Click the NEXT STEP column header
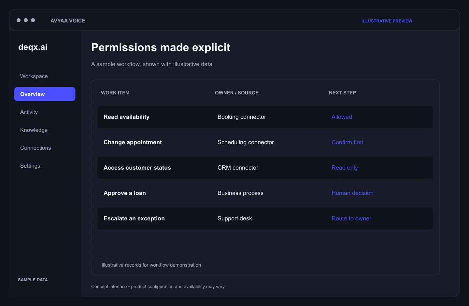Viewport: 469px width, 306px height. 342,93
